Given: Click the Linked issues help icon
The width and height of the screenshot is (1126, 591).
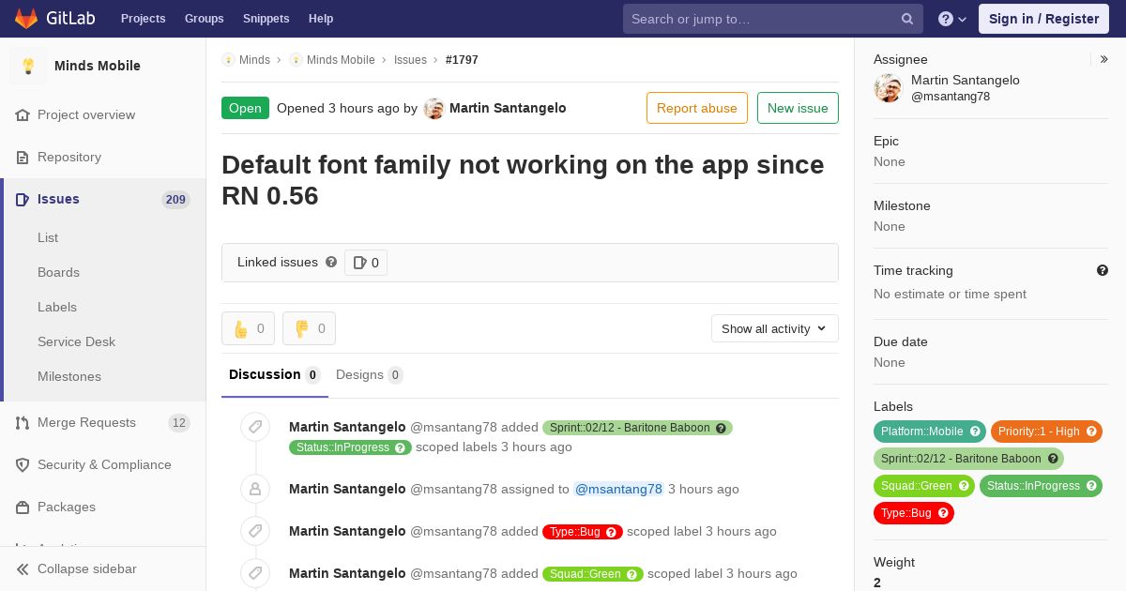Looking at the screenshot, I should point(331,262).
